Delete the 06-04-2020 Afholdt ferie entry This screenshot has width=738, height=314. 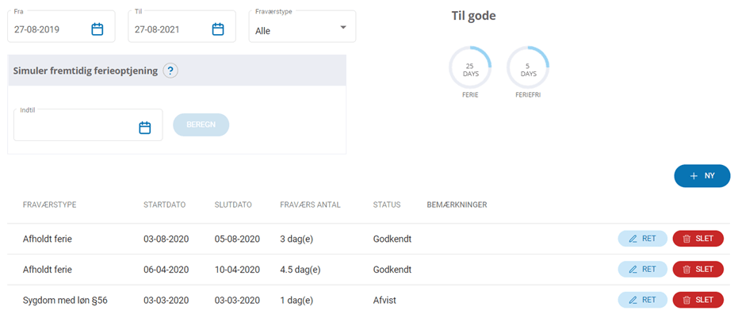698,270
